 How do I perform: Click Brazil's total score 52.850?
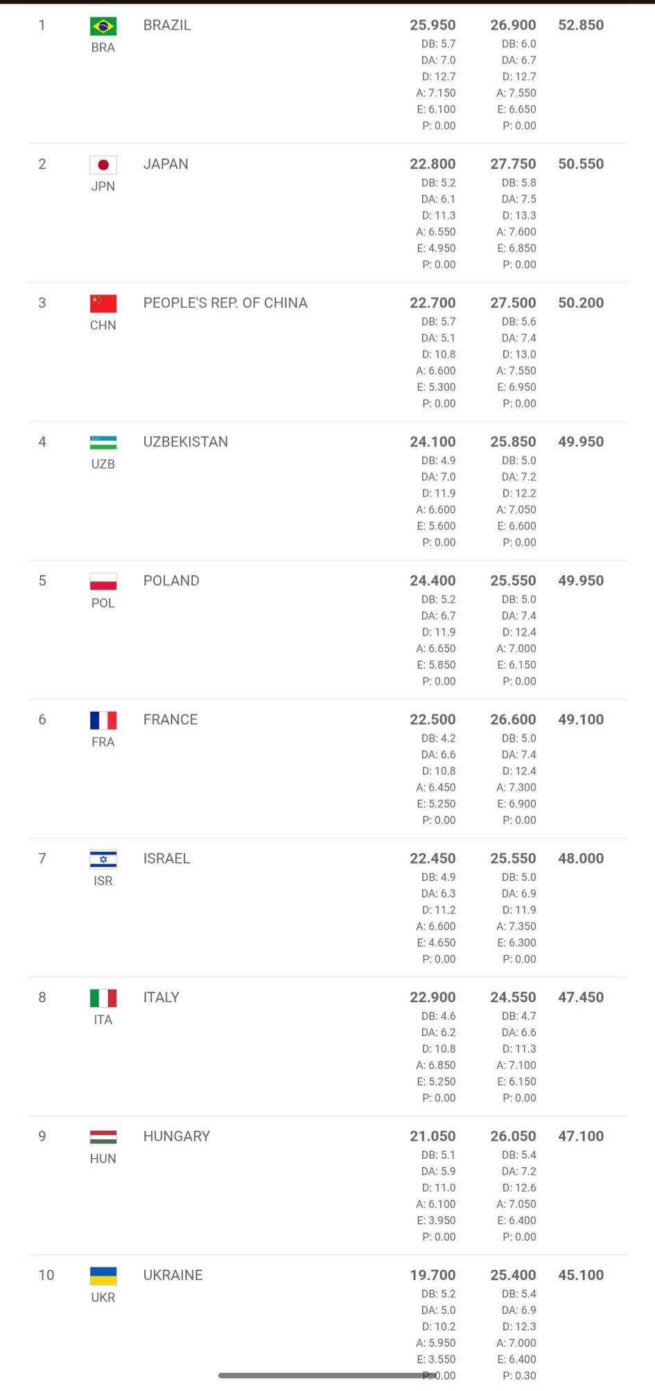click(581, 25)
